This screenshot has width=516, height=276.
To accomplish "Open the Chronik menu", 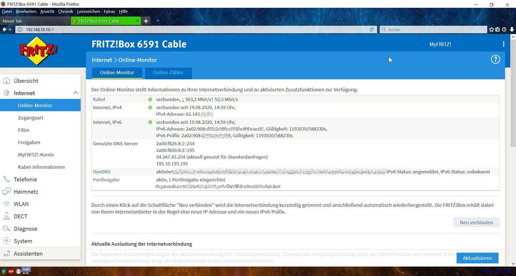I will click(x=66, y=11).
